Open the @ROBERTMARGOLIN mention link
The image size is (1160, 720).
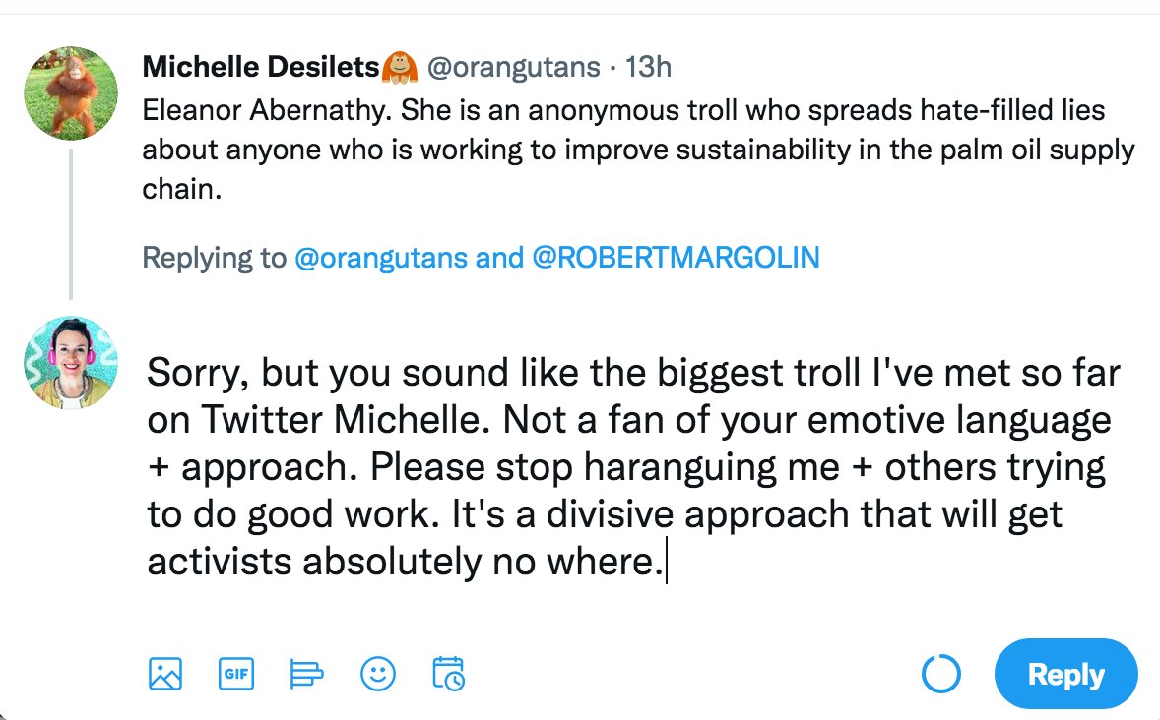(676, 258)
